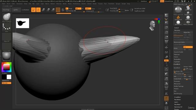Expand the ShadowBox section
This screenshot has height=110, width=196.
pyautogui.click(x=177, y=59)
